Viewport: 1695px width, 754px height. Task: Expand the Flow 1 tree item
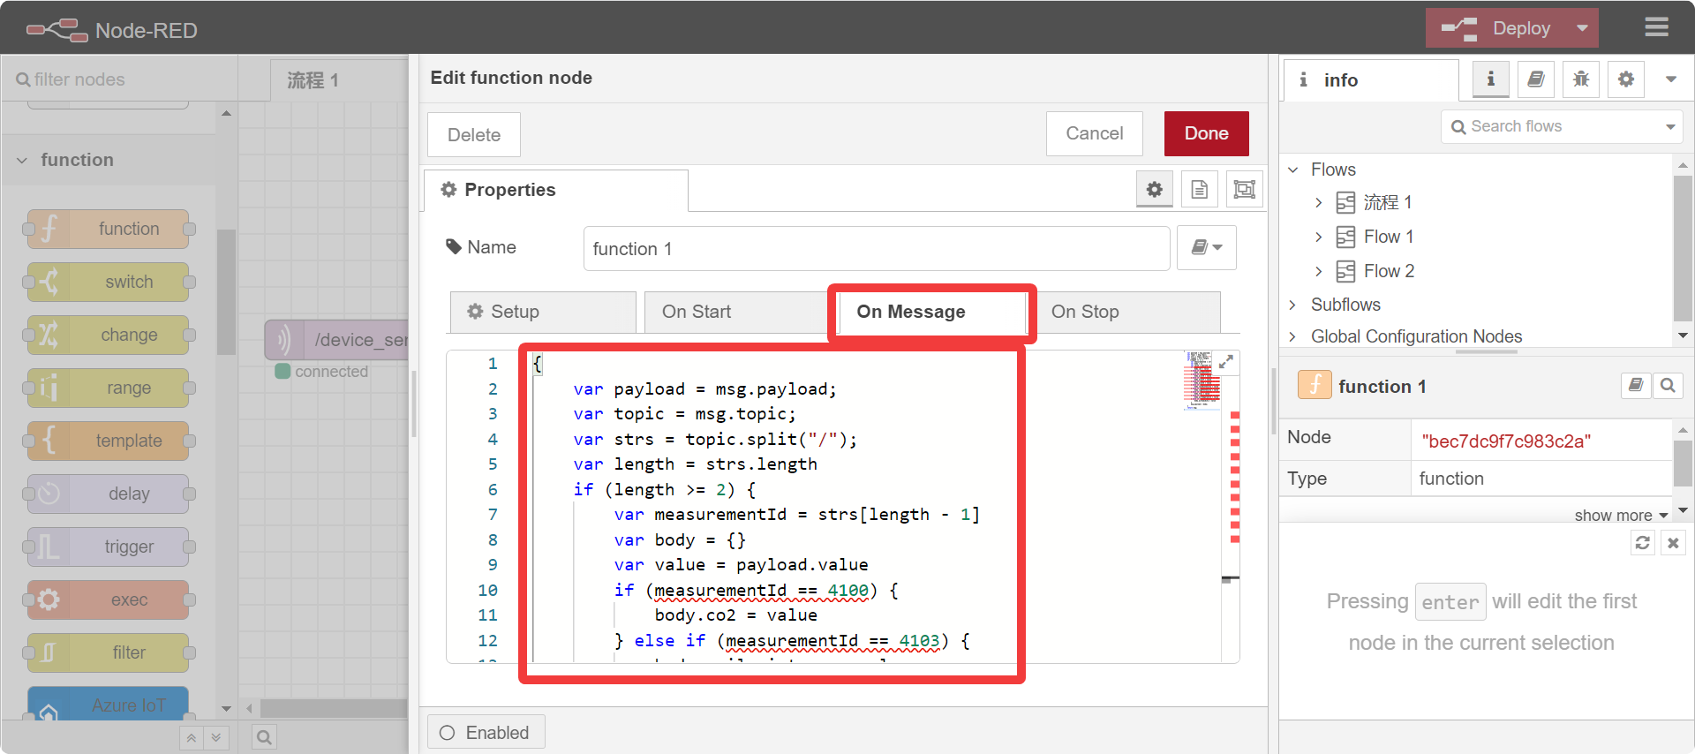pos(1318,237)
